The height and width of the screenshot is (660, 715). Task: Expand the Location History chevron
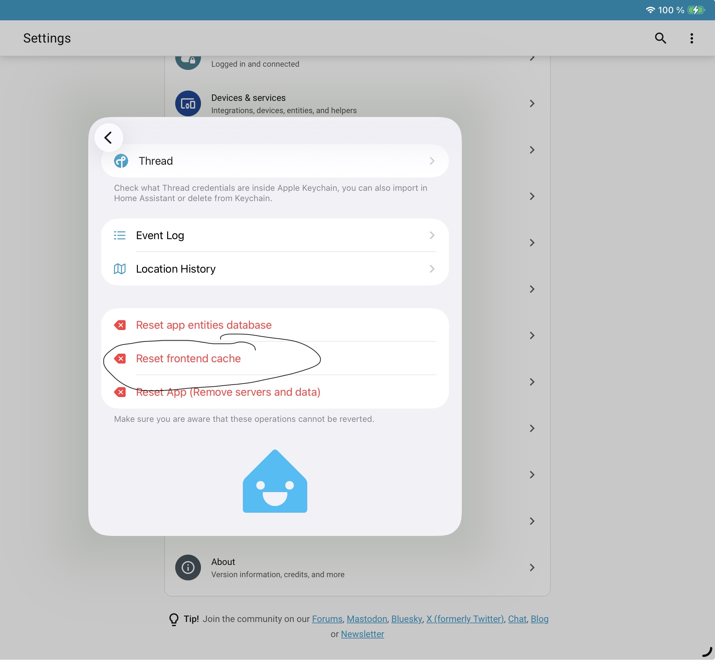432,269
